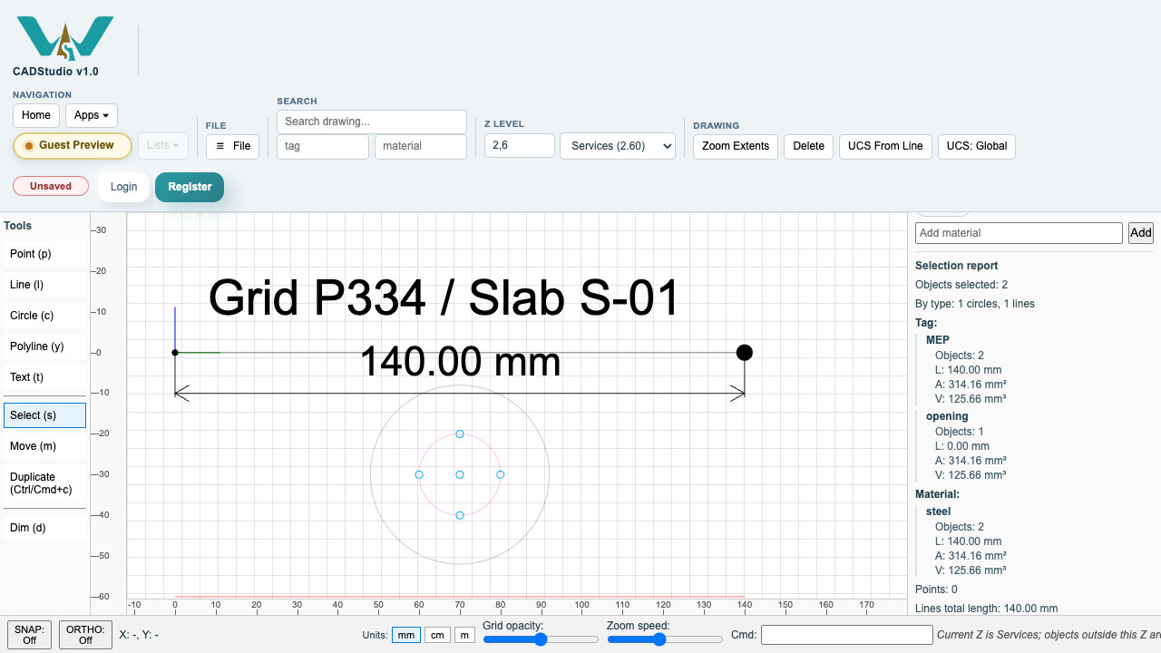Click 'Lines total length: 140.00 mm'

pos(987,609)
